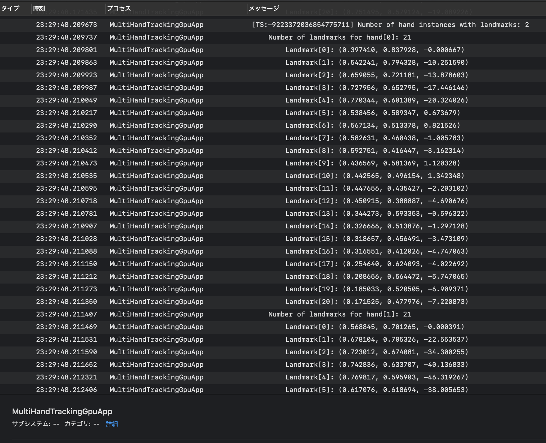Click the 時刻 column header
The height and width of the screenshot is (443, 546).
pyautogui.click(x=39, y=8)
